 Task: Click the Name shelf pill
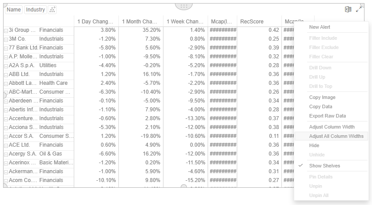pyautogui.click(x=14, y=10)
